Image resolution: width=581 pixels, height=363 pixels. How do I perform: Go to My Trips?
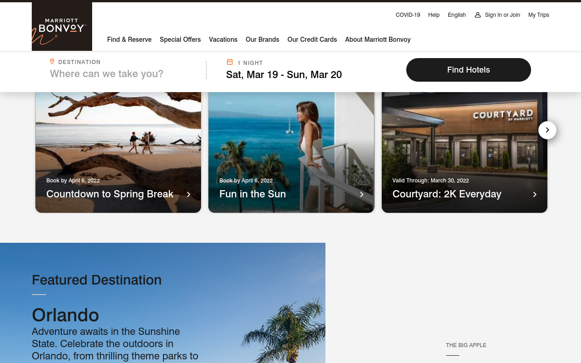tap(539, 15)
